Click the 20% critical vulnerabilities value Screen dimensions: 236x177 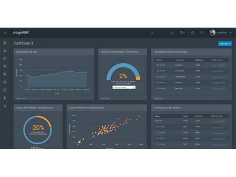(x=38, y=127)
